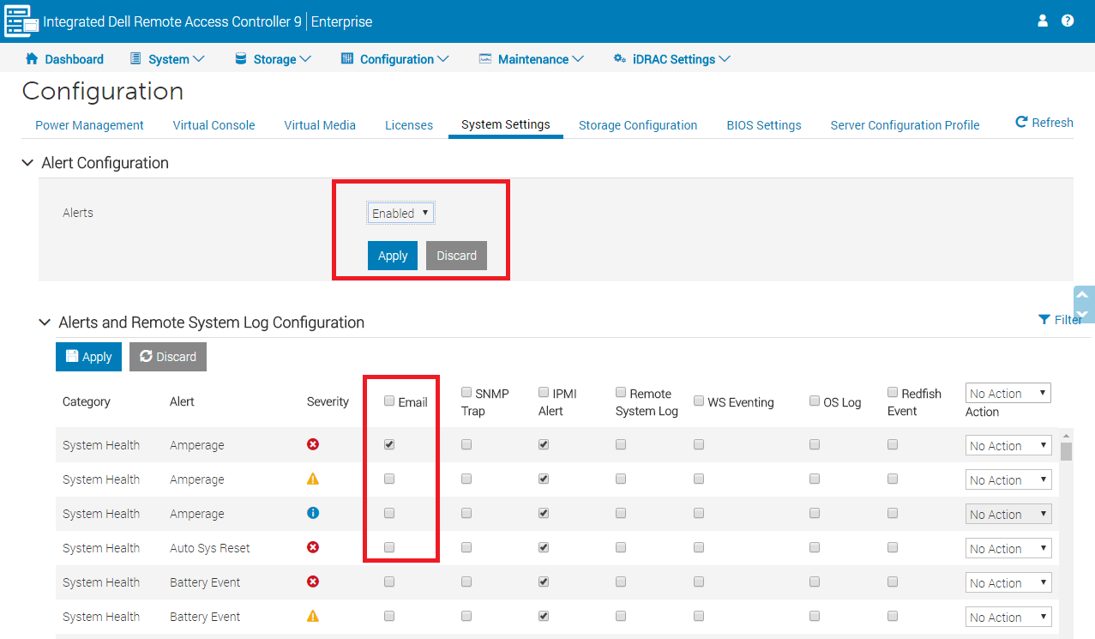Viewport: 1095px width, 639px height.
Task: Click the Dashboard home icon
Action: click(32, 58)
